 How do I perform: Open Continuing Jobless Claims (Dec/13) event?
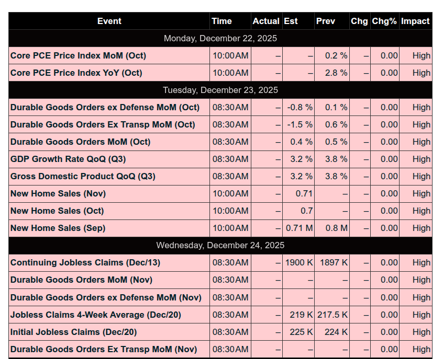[85, 263]
